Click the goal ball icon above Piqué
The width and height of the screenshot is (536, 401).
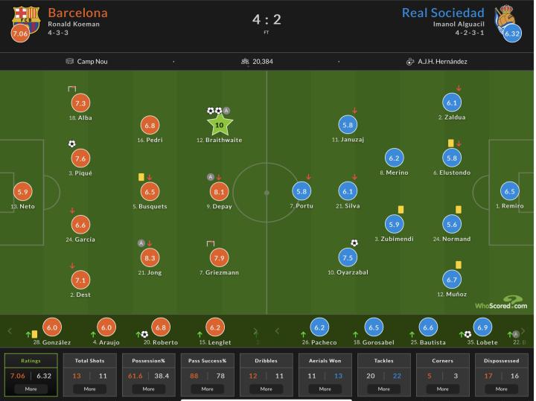(x=72, y=144)
